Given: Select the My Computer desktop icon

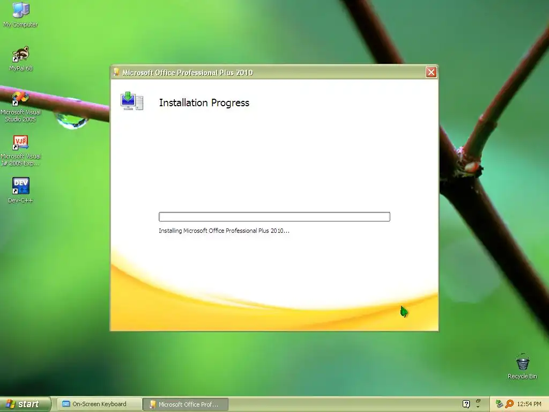Looking at the screenshot, I should pyautogui.click(x=20, y=14).
